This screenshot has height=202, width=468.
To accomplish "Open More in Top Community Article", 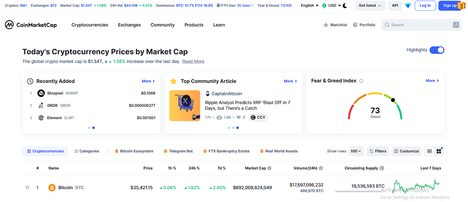I will pos(290,81).
